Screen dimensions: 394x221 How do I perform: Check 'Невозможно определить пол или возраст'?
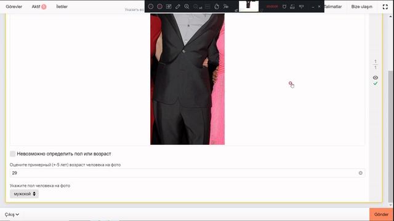12,153
